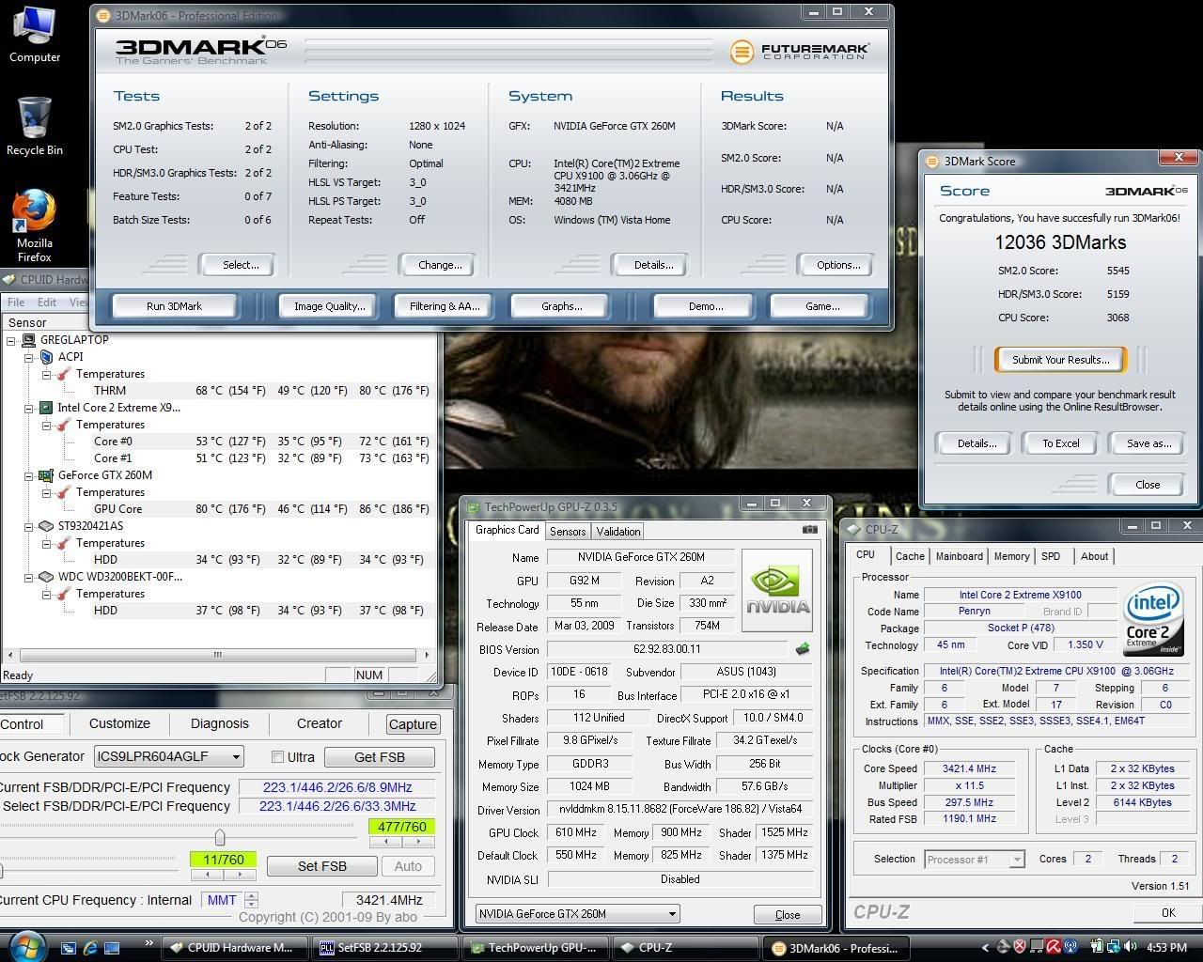
Task: Select the Intel Core 2 Extreme CPU chip icon
Action: [45, 408]
